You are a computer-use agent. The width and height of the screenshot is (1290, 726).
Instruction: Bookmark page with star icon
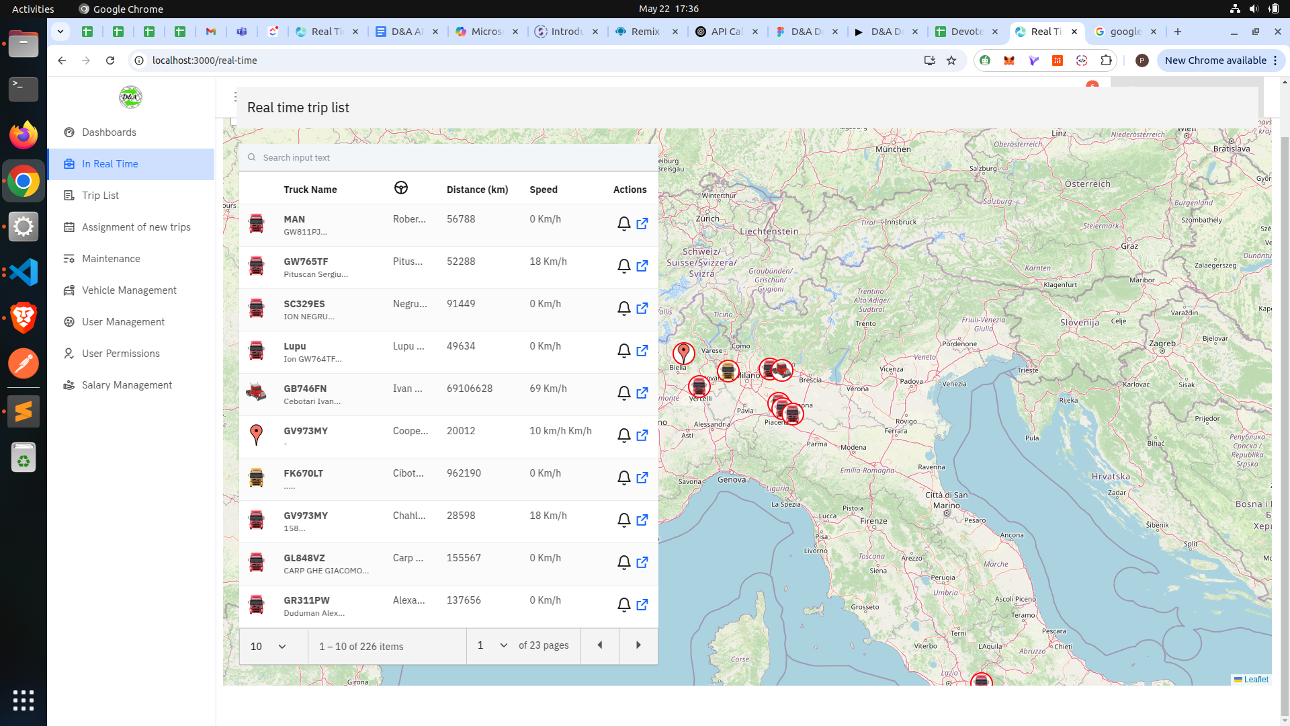click(x=951, y=61)
